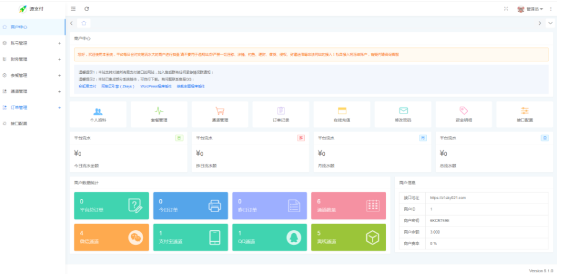
Task: Open 接口配置 sliders icon shortcut
Action: click(x=524, y=112)
